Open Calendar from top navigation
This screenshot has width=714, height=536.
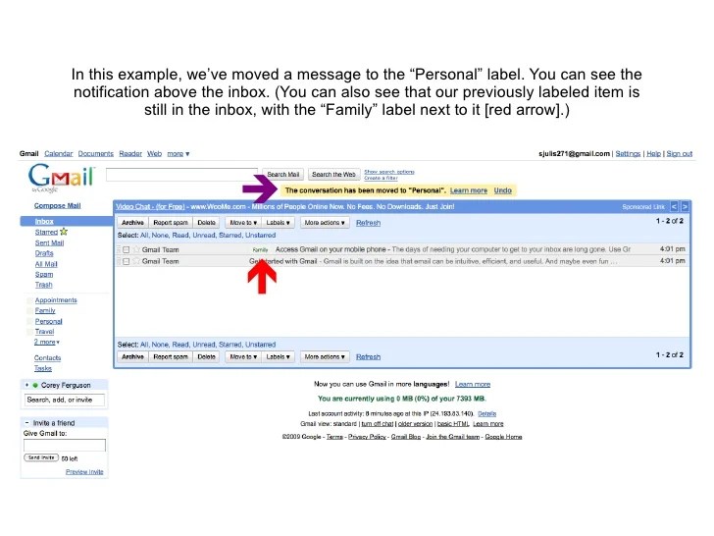(58, 153)
